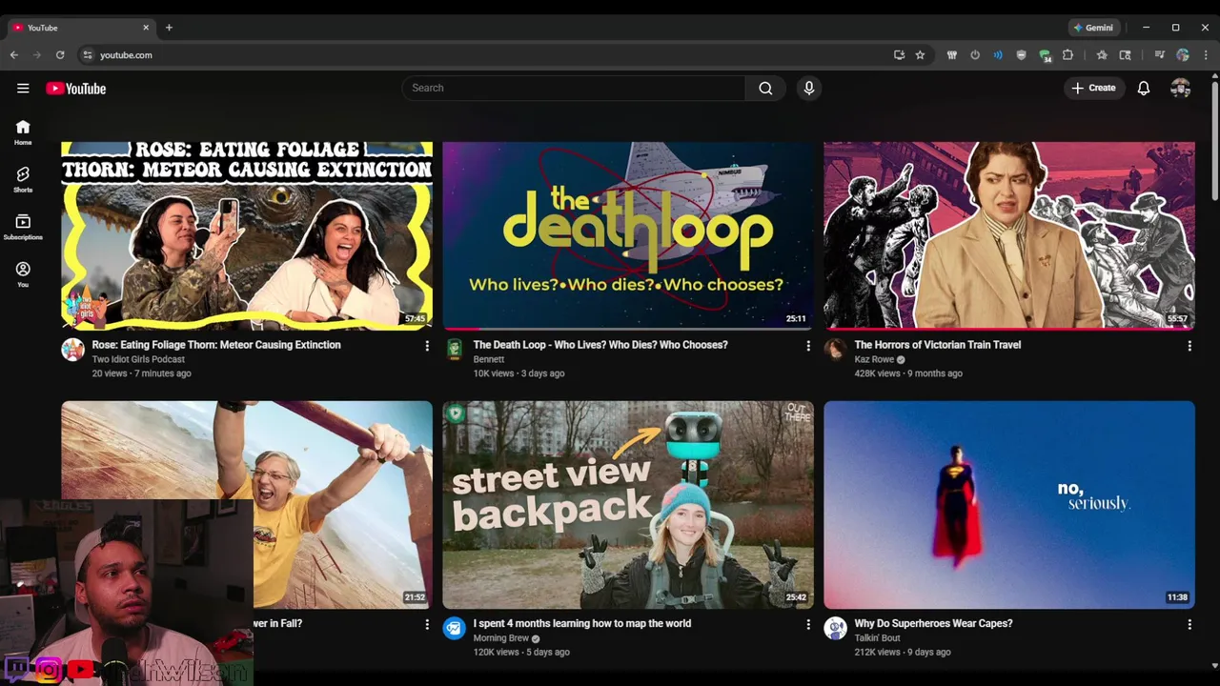Open options for Victorian Train Travel video
This screenshot has width=1220, height=686.
coord(1189,346)
